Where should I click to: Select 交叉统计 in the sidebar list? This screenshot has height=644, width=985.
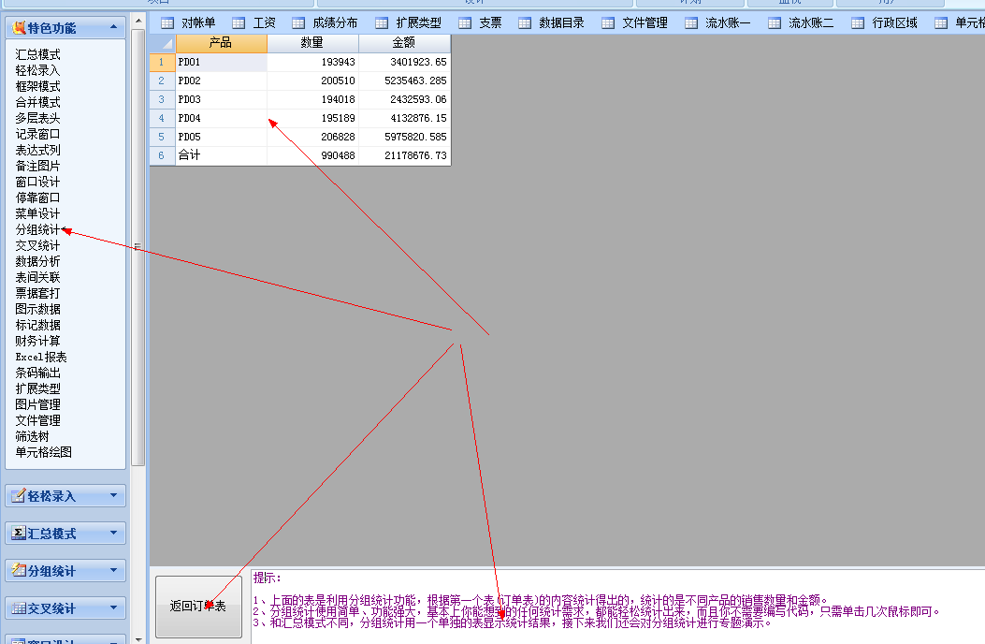(38, 245)
